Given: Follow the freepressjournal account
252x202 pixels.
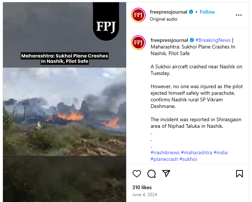Looking at the screenshot, I should (x=207, y=12).
